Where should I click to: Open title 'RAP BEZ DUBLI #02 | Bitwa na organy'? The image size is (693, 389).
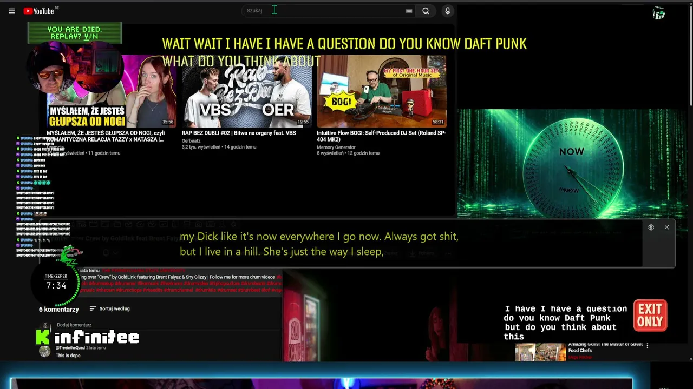pyautogui.click(x=239, y=133)
